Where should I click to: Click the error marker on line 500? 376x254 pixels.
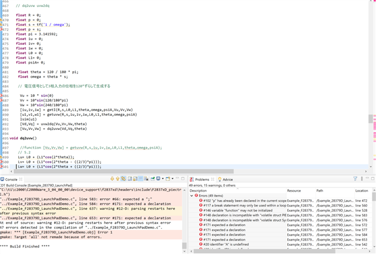(x=1, y=162)
